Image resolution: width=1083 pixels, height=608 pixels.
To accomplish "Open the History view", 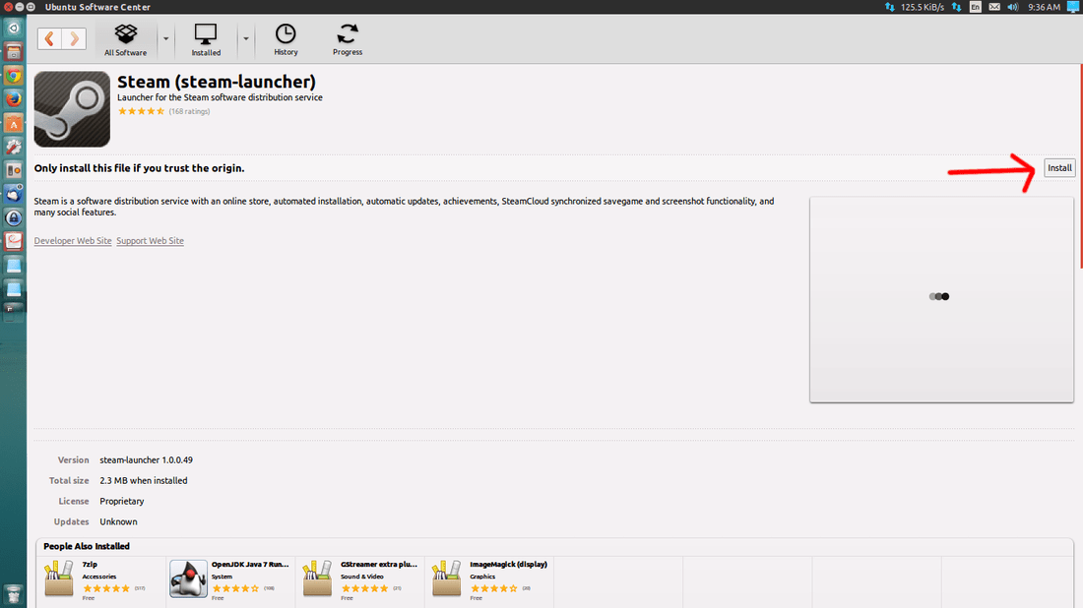I will 286,39.
